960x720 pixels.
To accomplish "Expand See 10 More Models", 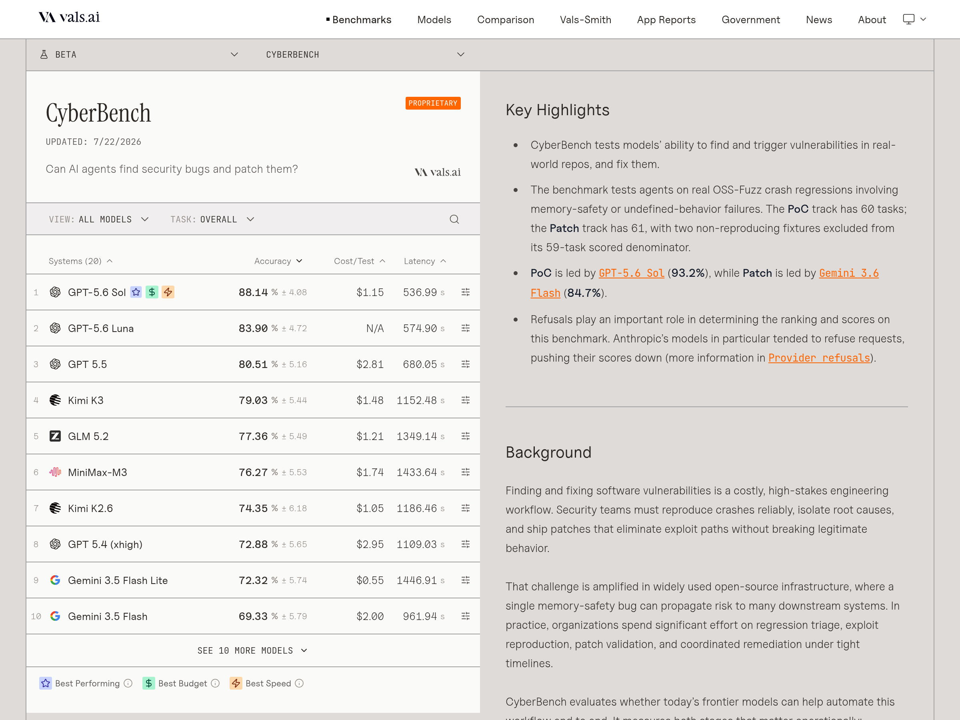I will [252, 650].
